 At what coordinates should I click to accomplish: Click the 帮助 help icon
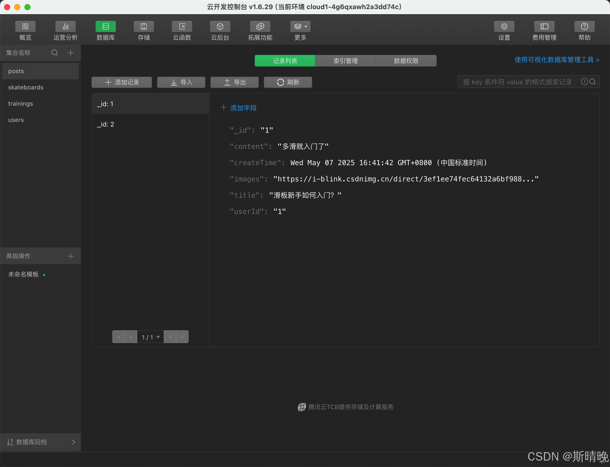click(x=584, y=27)
